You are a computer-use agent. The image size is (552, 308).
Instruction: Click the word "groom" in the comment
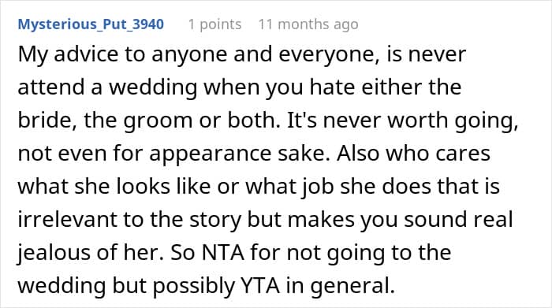point(158,121)
